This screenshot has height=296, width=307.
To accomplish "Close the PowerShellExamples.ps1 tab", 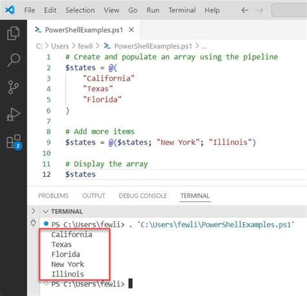I will (x=131, y=30).
